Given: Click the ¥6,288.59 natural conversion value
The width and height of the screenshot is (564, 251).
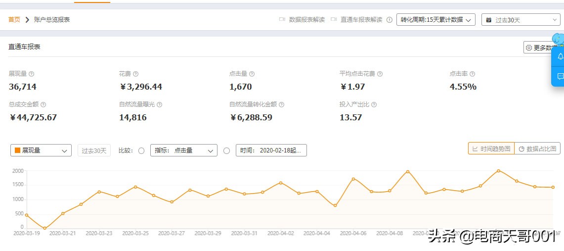Looking at the screenshot, I should click(x=251, y=117).
